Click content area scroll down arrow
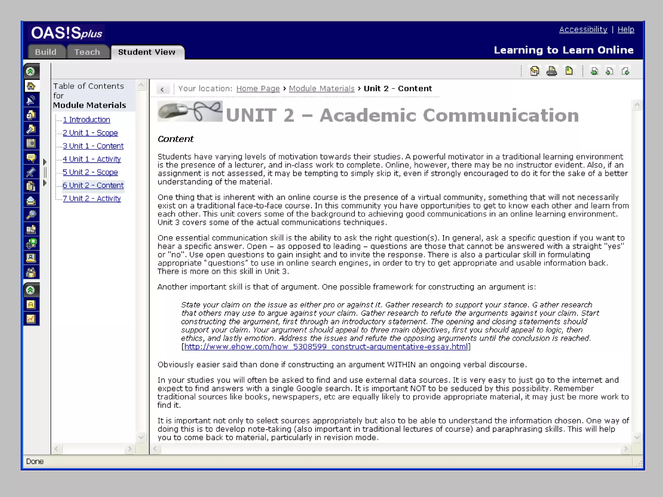The width and height of the screenshot is (663, 497). click(x=637, y=437)
